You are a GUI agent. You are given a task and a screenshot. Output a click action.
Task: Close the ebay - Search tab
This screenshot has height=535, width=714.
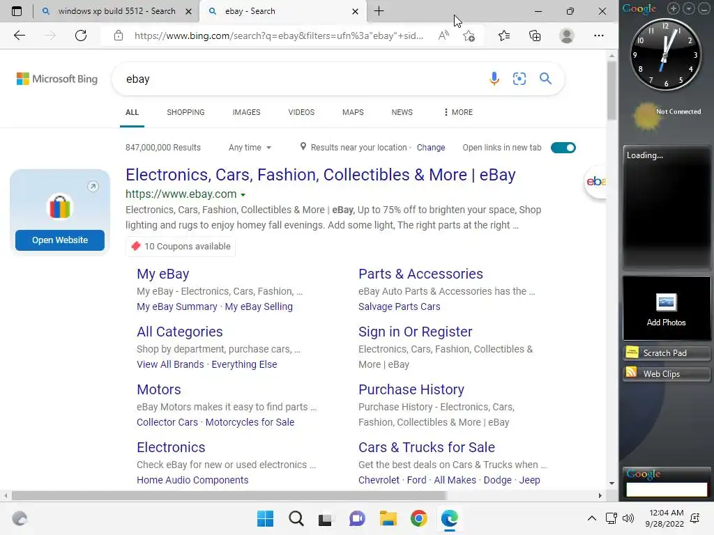pos(355,11)
